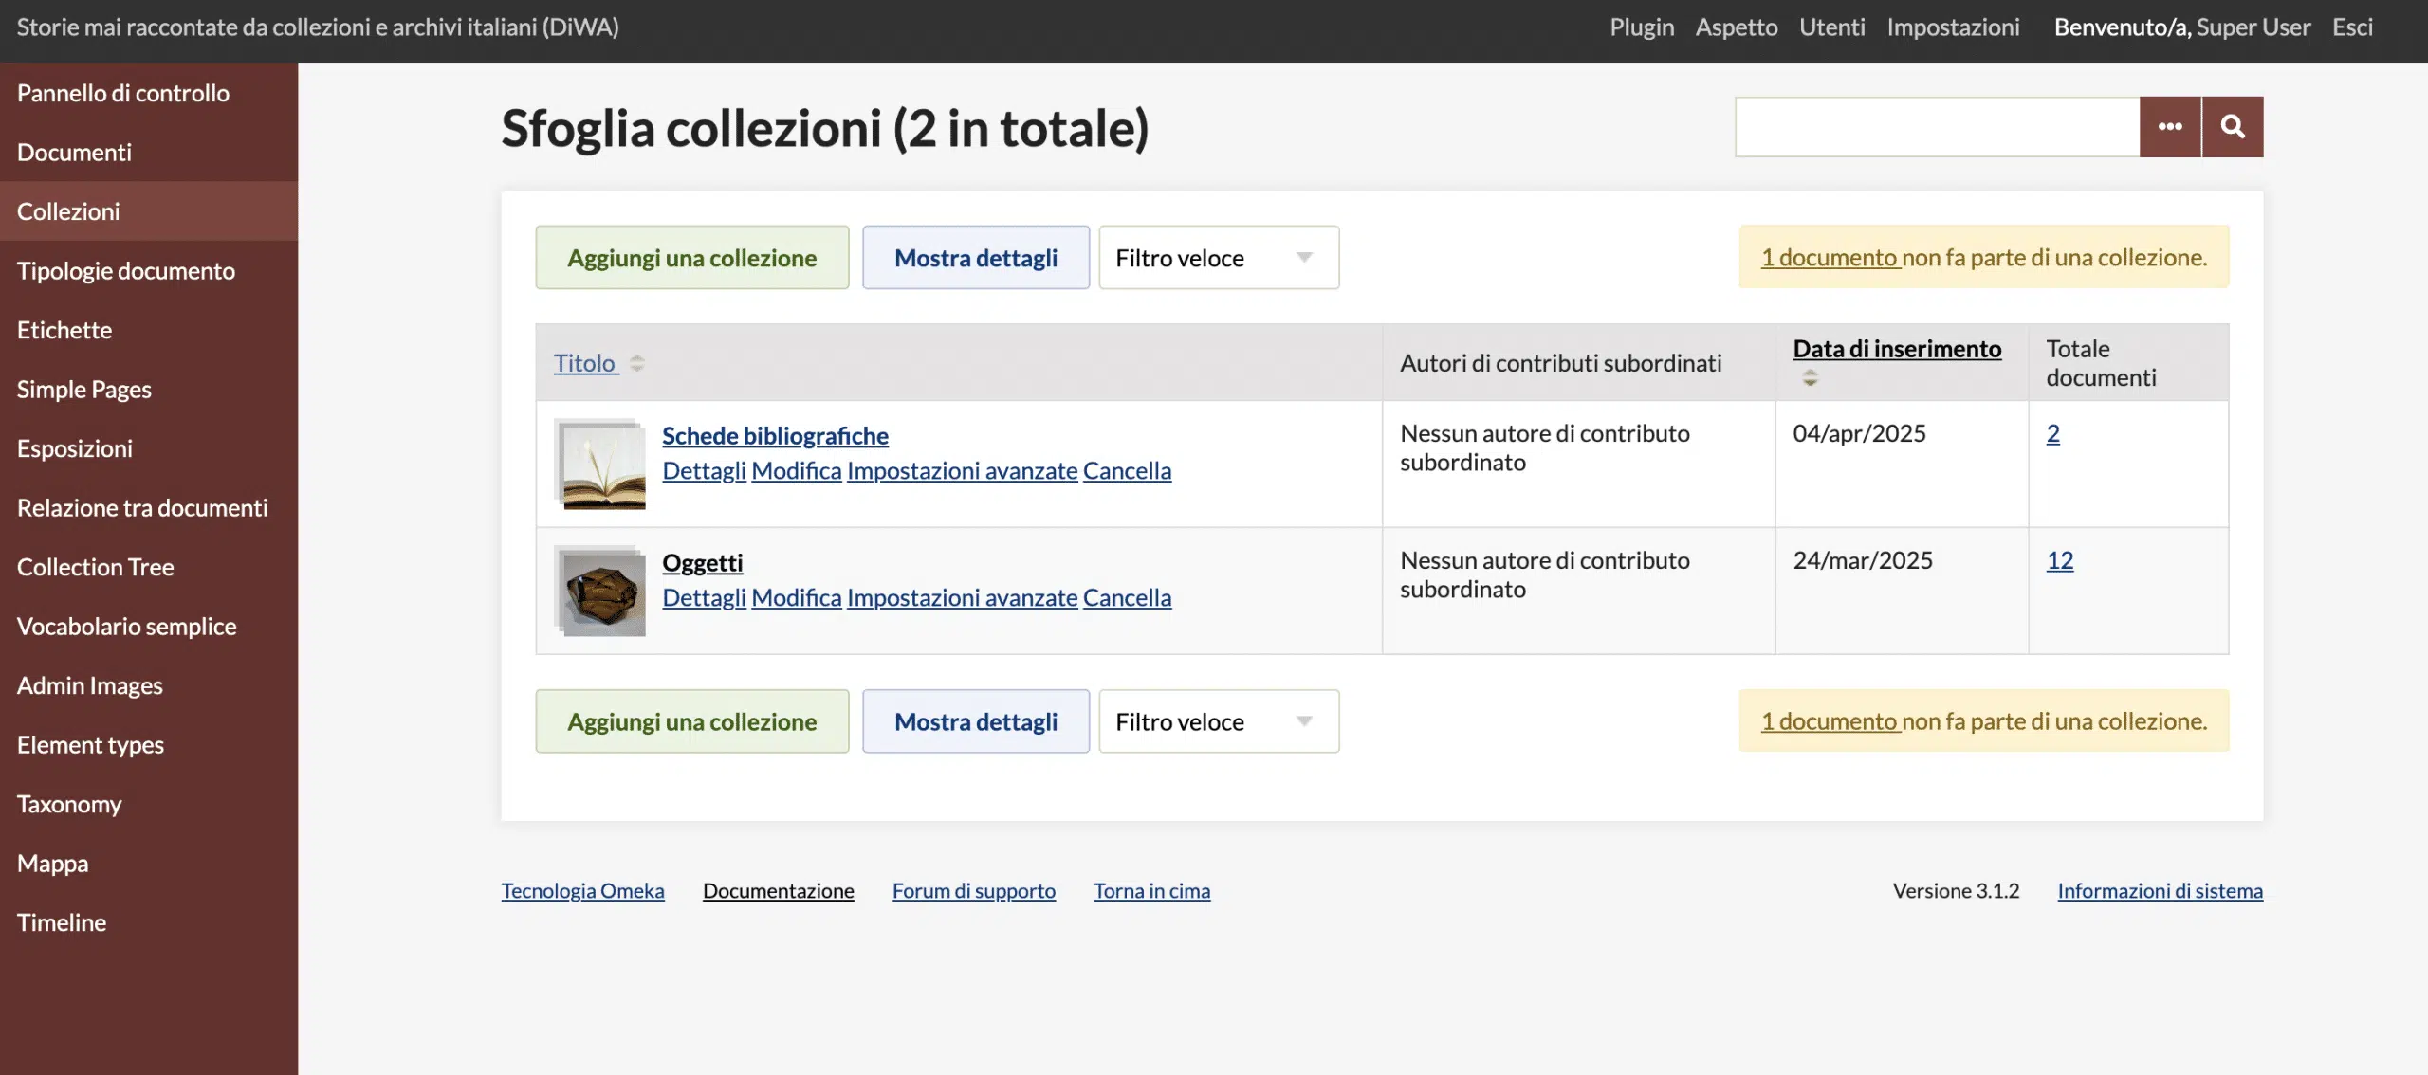Click Tecnologia Omeka footer link
This screenshot has height=1075, width=2428.
tap(582, 891)
